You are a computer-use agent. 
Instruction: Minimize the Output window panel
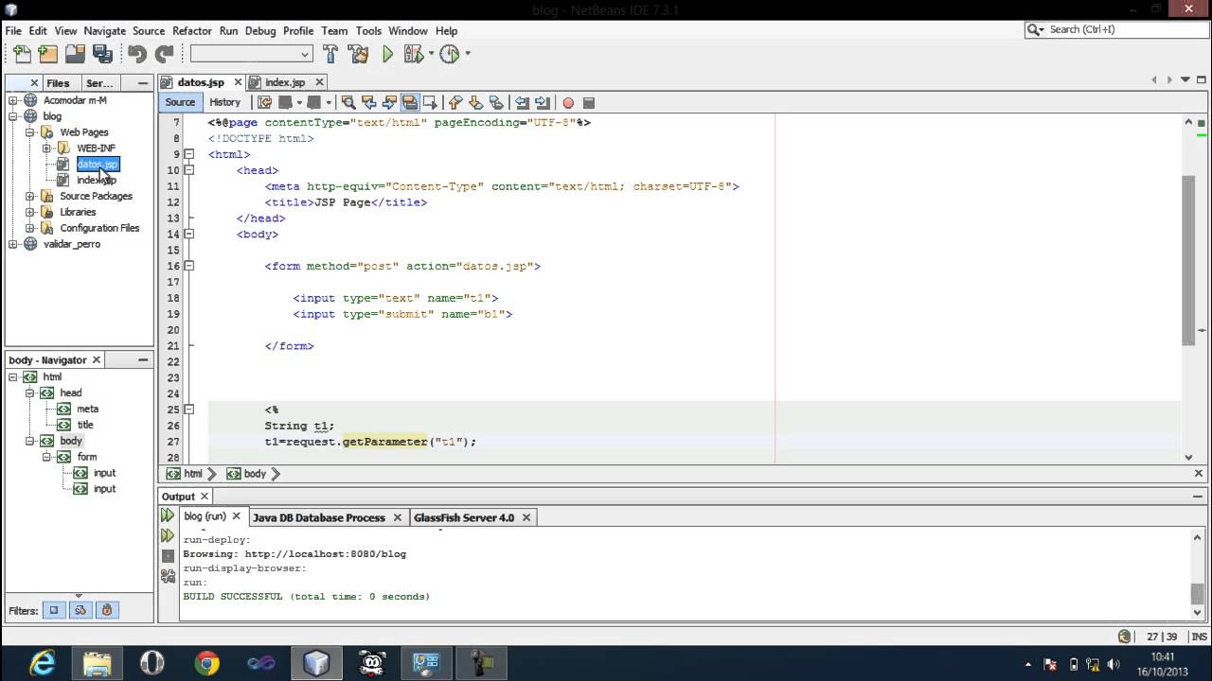pyautogui.click(x=1198, y=496)
